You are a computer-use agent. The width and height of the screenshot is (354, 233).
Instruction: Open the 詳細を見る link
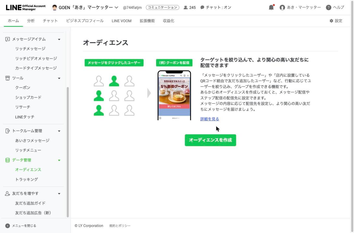tap(210, 119)
